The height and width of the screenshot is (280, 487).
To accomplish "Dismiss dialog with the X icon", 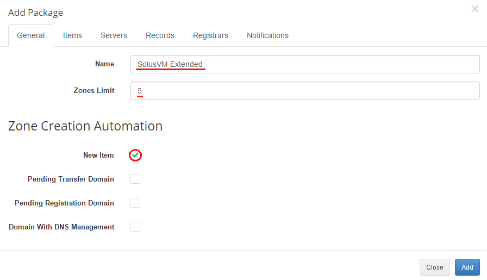I will click(x=474, y=9).
